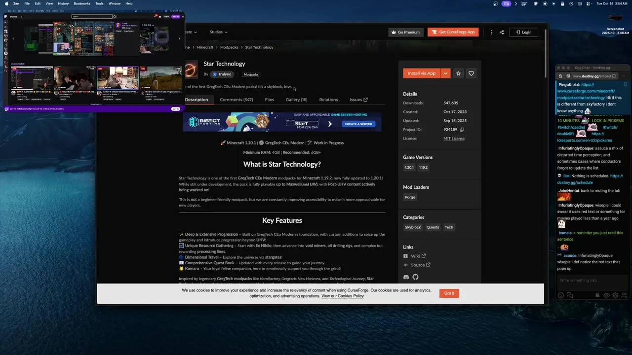Show next Twitch carousel stream
Viewport: 632px width, 355px height.
coord(179,38)
